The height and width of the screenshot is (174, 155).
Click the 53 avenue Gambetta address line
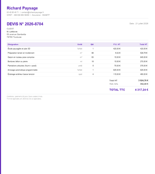coord(16,34)
